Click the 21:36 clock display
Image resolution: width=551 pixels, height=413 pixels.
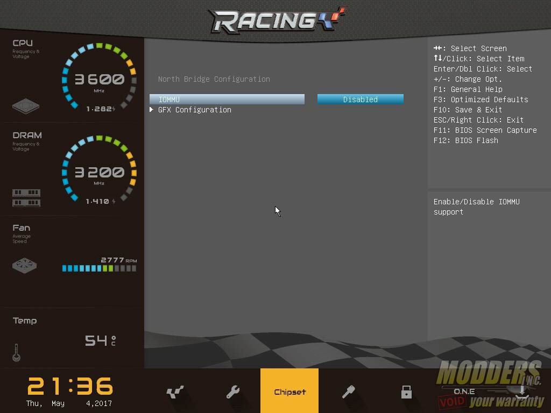pos(70,386)
